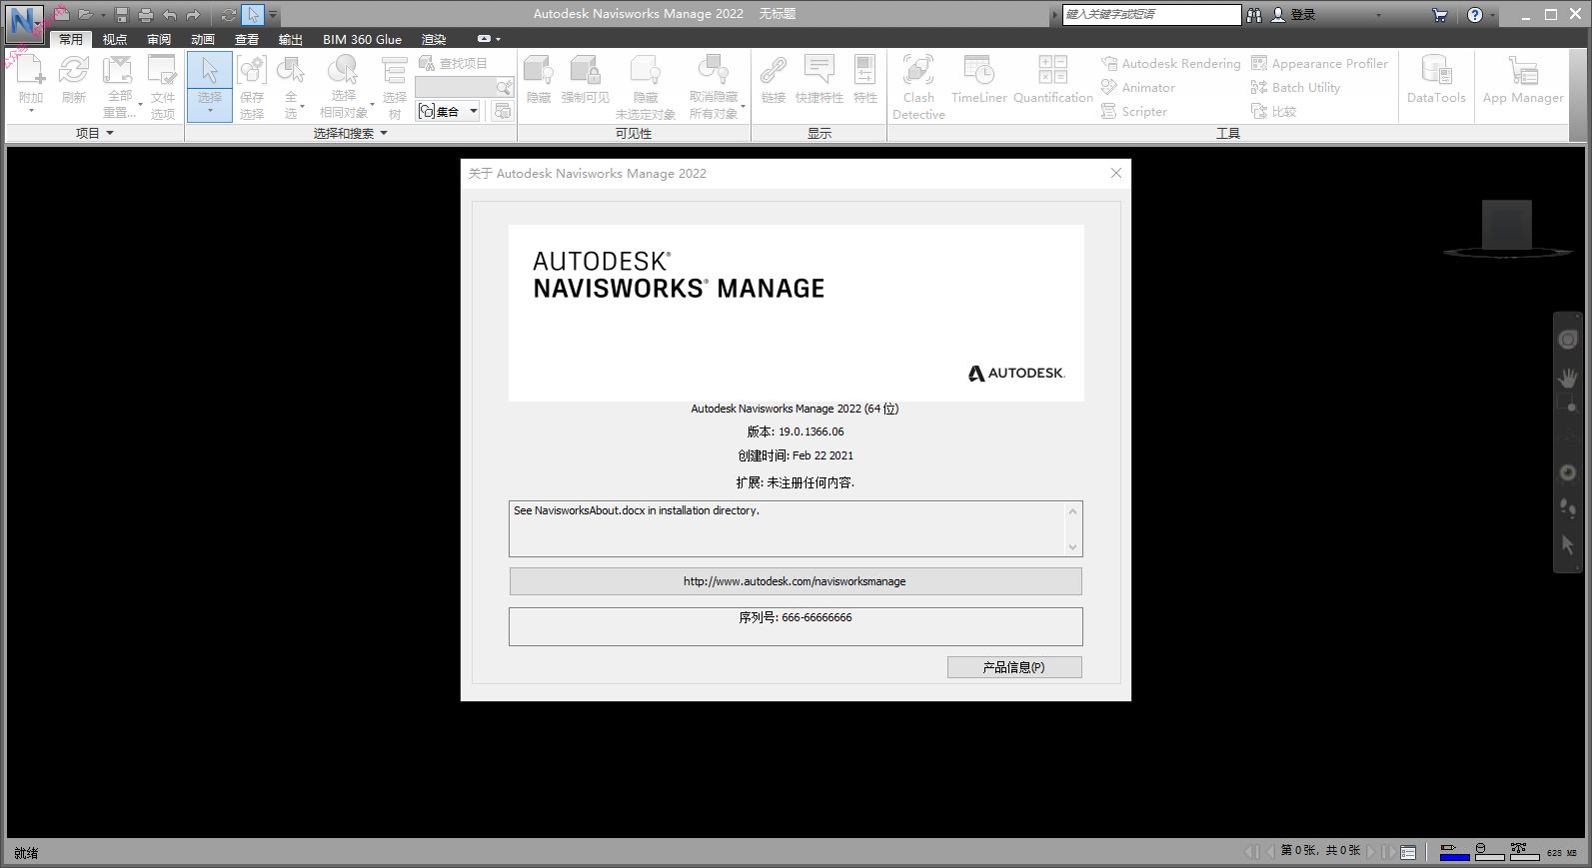This screenshot has width=1592, height=868.
Task: Click the keyword search input field
Action: tap(1151, 14)
